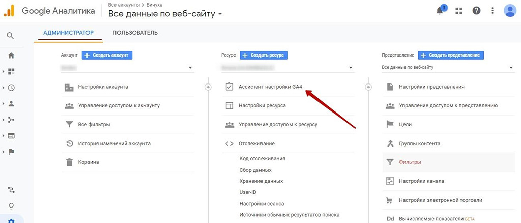Open the Аккаунт selection dropdown

pyautogui.click(x=128, y=68)
